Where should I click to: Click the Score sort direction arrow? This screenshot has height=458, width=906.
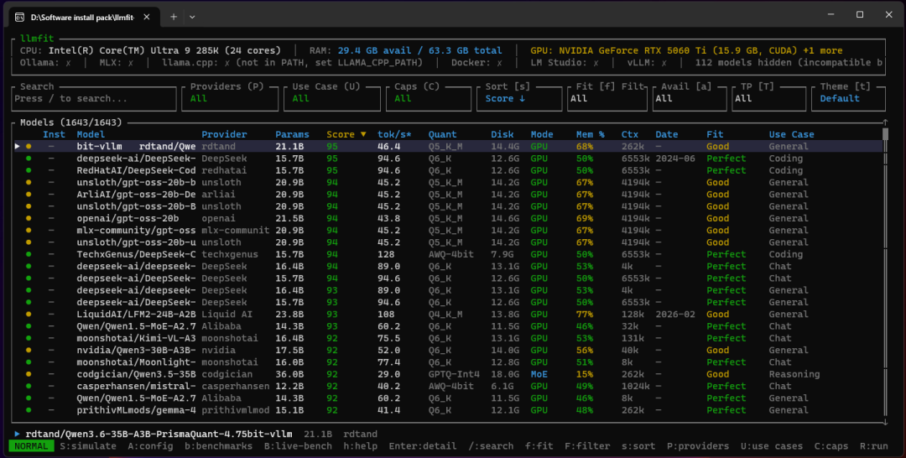pos(363,134)
